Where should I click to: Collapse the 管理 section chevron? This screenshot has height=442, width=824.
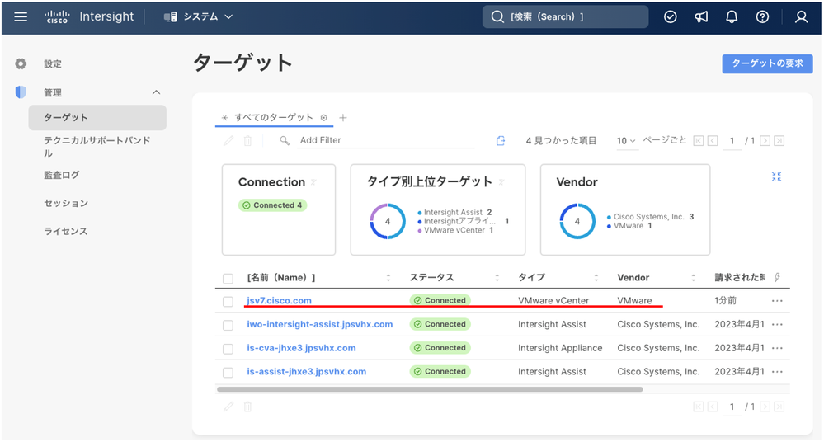point(156,92)
